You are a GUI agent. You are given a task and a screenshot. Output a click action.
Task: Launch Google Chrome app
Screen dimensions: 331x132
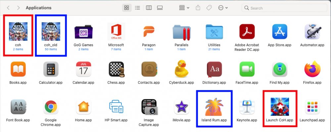(x=51, y=107)
